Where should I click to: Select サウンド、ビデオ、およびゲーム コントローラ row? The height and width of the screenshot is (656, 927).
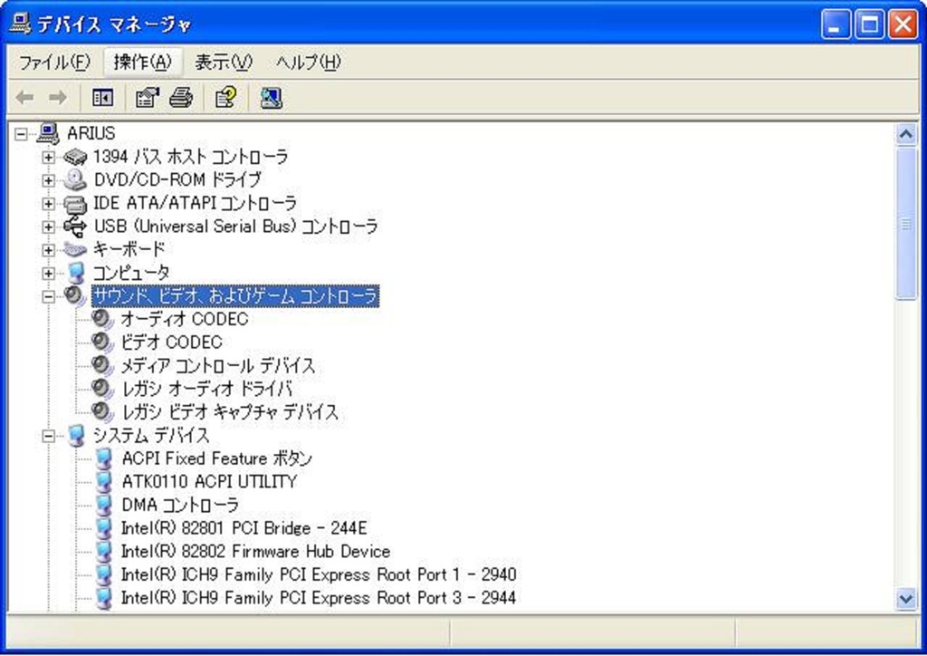click(x=235, y=295)
